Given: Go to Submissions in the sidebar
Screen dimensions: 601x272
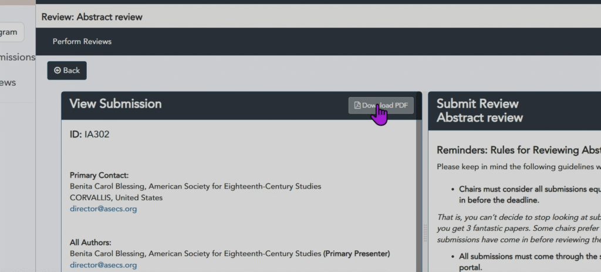Looking at the screenshot, I should (x=18, y=57).
